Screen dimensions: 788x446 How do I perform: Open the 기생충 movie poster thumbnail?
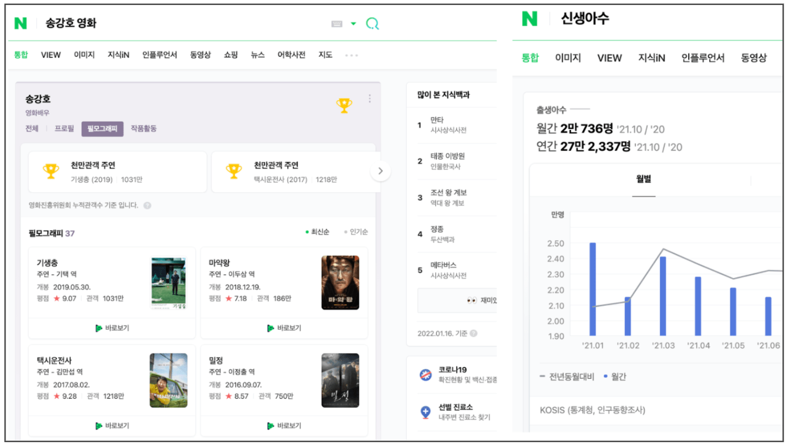pyautogui.click(x=169, y=282)
